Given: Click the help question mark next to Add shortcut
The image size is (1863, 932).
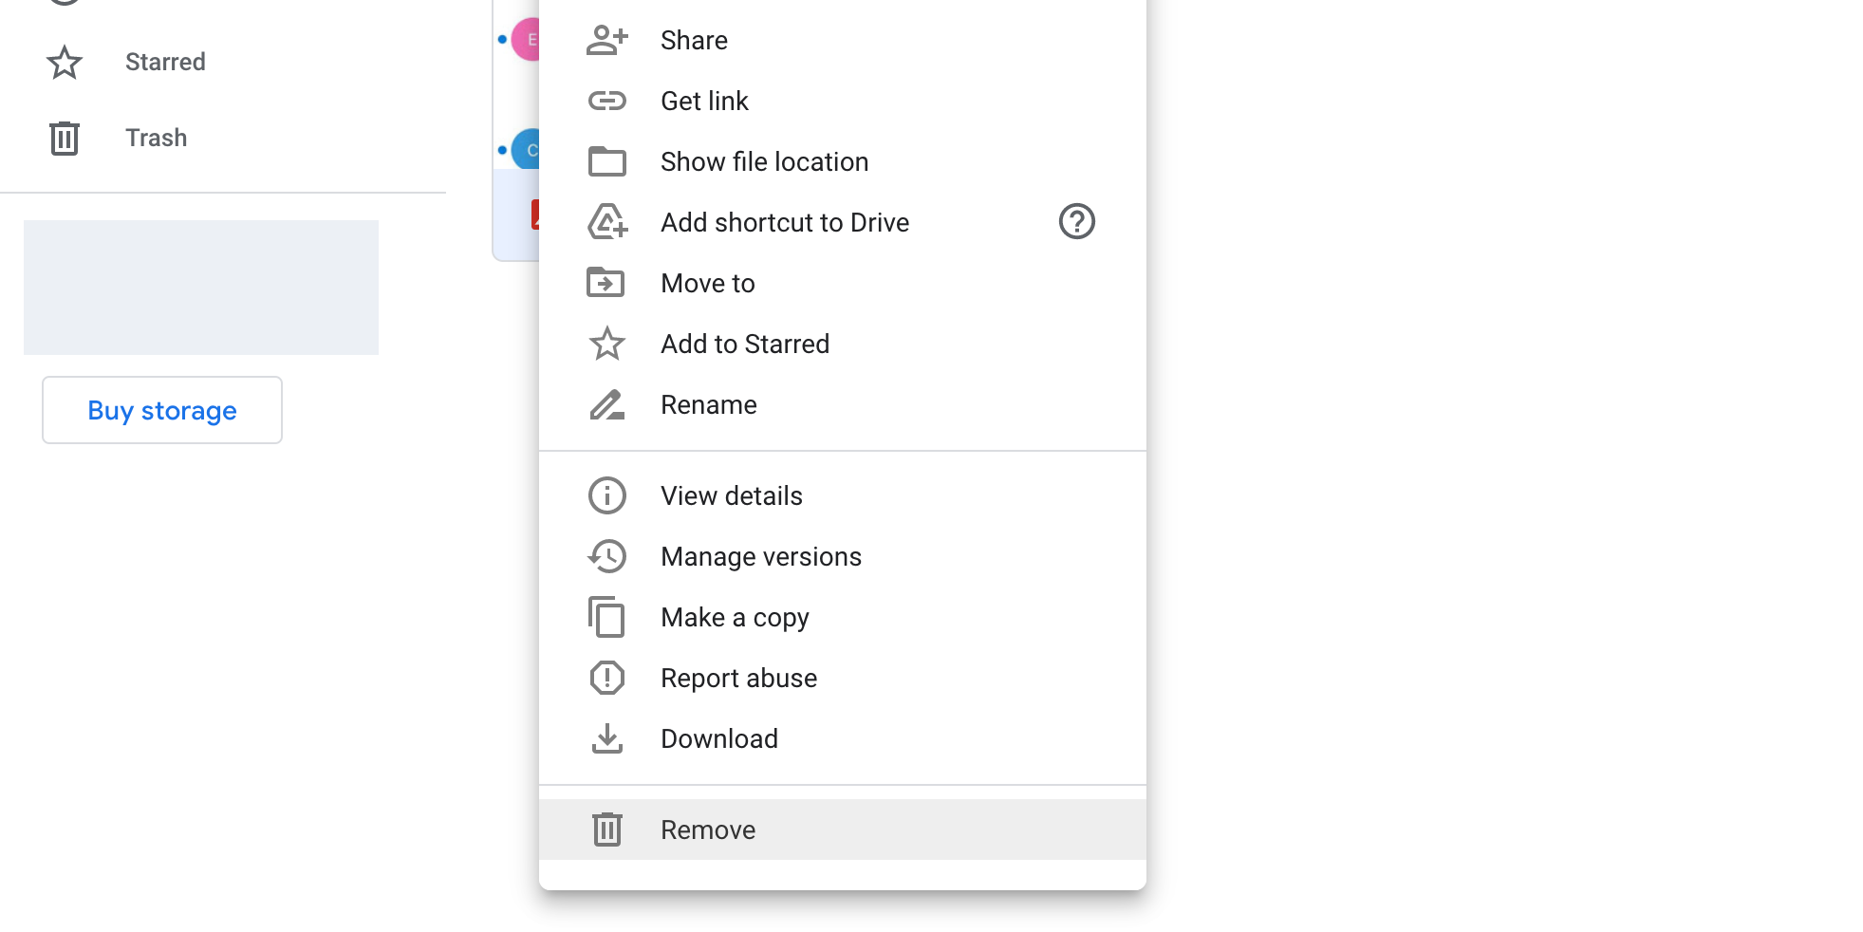Looking at the screenshot, I should coord(1077,221).
